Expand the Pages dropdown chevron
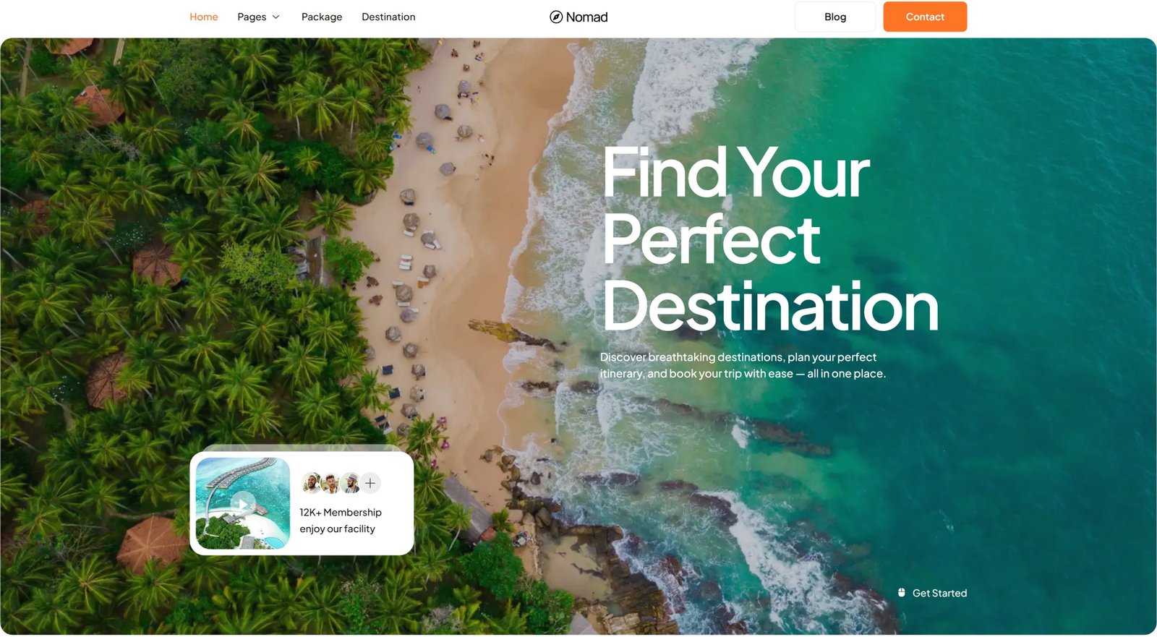 click(x=276, y=17)
